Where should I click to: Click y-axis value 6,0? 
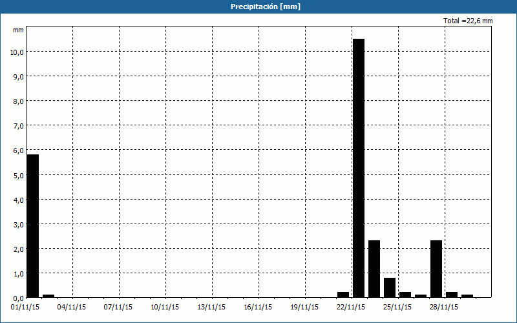(19, 151)
